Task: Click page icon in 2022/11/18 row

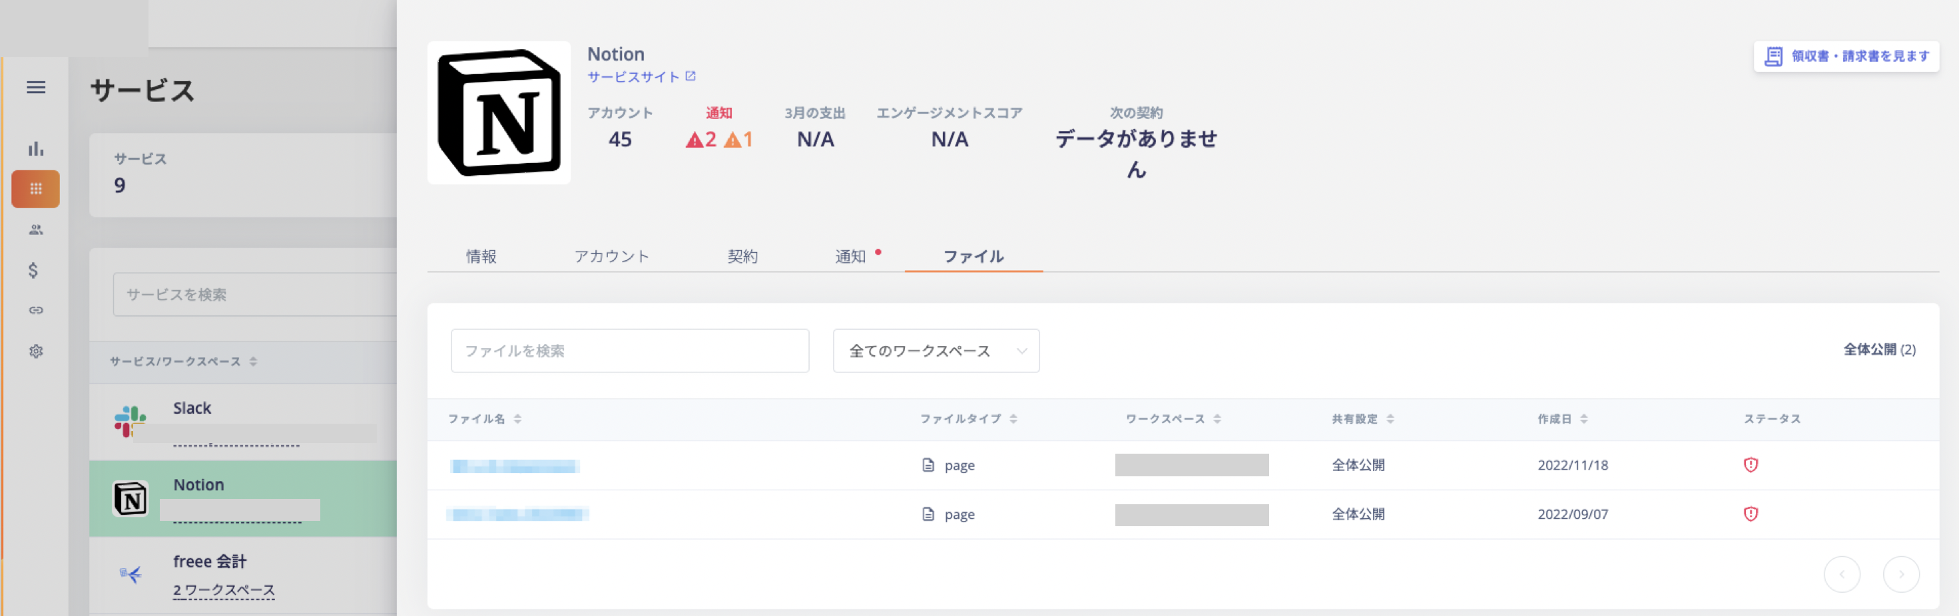Action: tap(928, 465)
